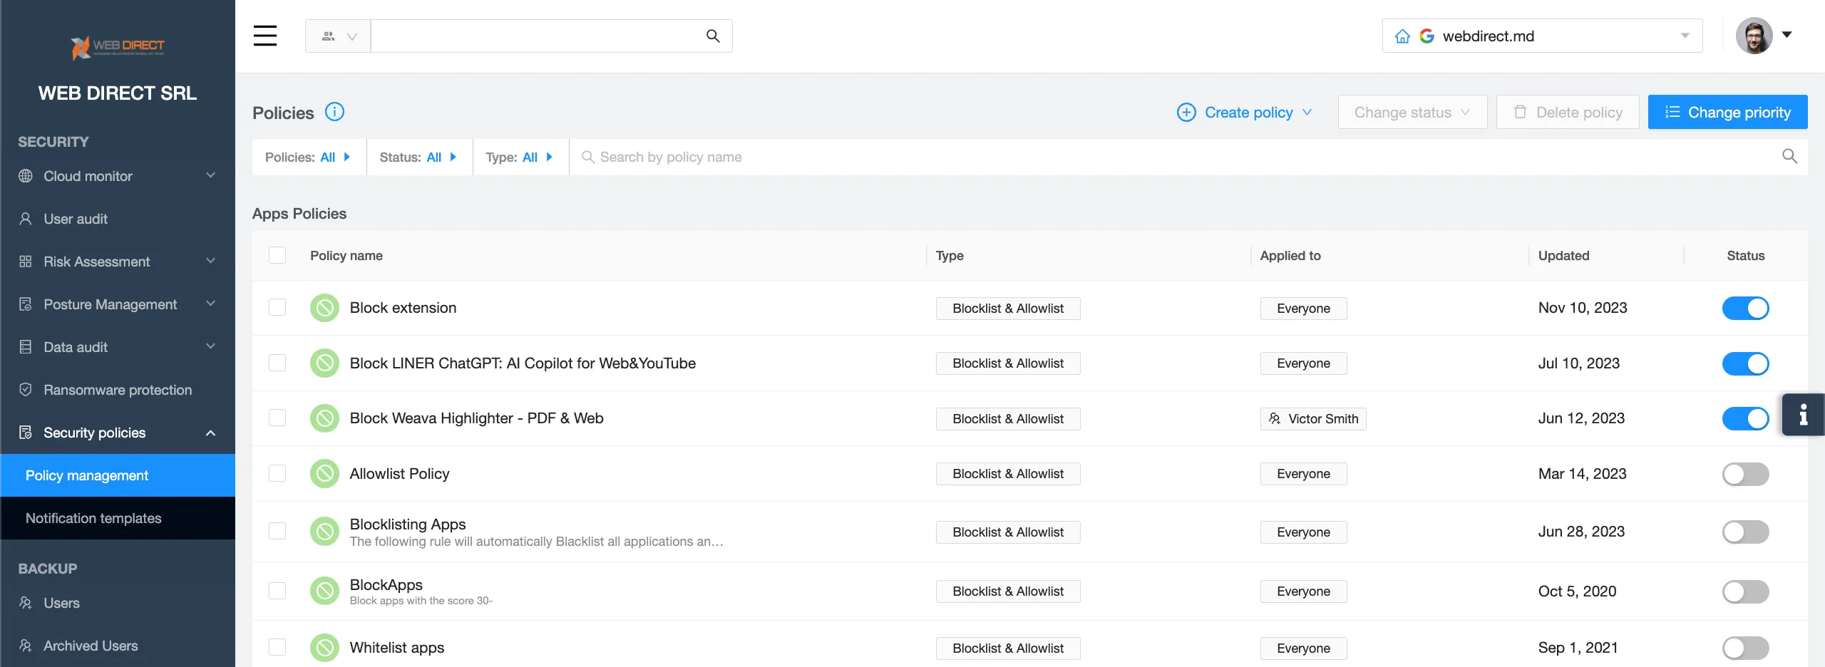
Task: Click the Change priority button
Action: (x=1727, y=113)
